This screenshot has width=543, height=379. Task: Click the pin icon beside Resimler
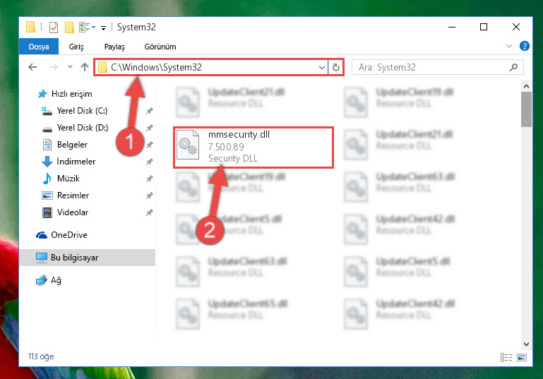(x=149, y=195)
